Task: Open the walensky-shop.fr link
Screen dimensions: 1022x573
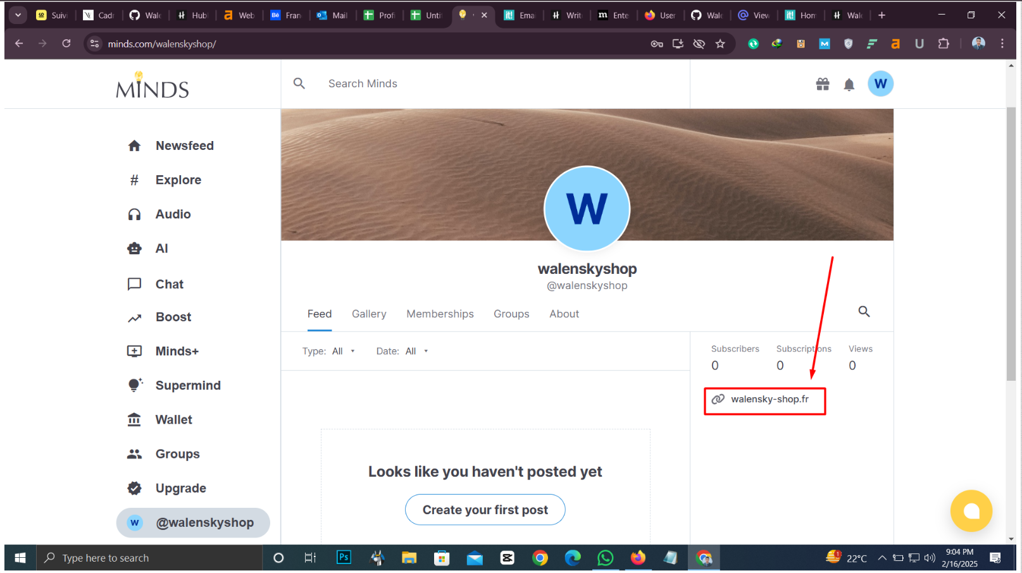Action: point(770,399)
